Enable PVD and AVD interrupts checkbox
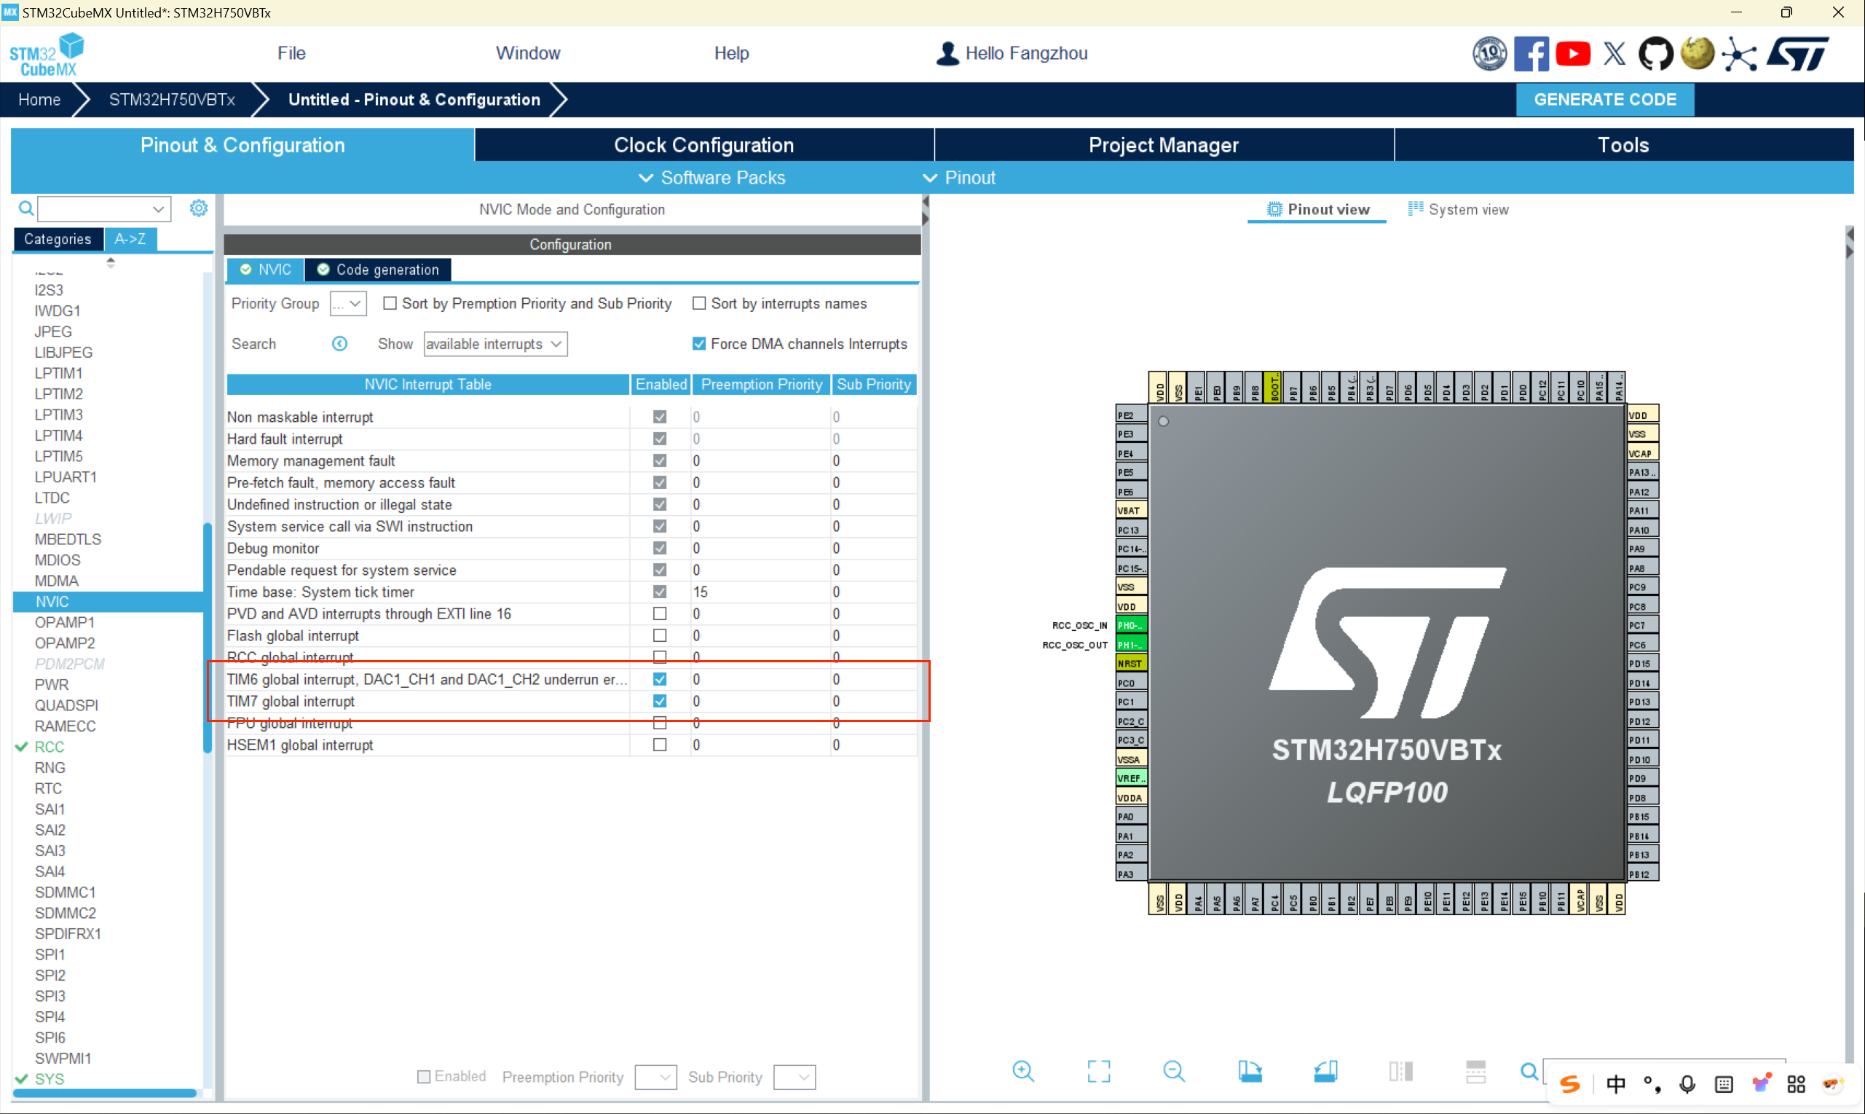Image resolution: width=1865 pixels, height=1114 pixels. click(660, 613)
